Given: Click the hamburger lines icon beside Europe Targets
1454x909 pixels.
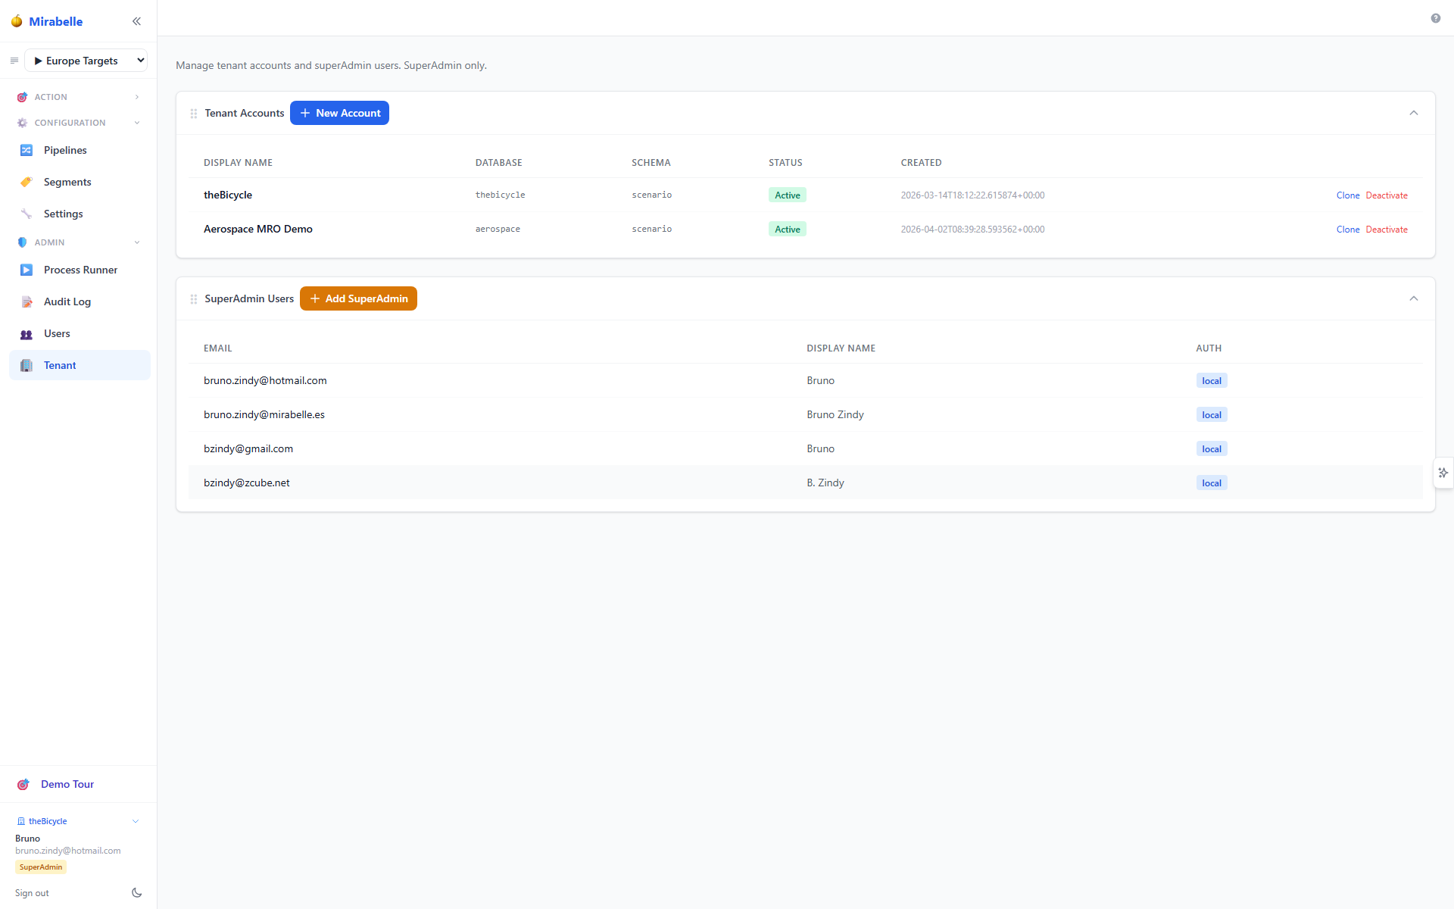Looking at the screenshot, I should (x=14, y=61).
